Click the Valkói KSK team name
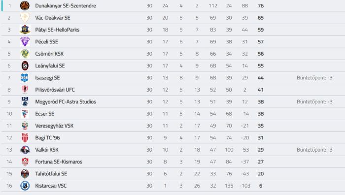The height and width of the screenshot is (195, 345). point(47,150)
